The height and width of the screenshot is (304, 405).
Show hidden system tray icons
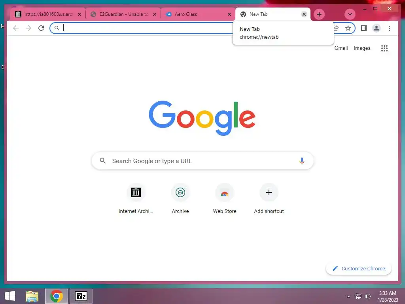point(349,296)
